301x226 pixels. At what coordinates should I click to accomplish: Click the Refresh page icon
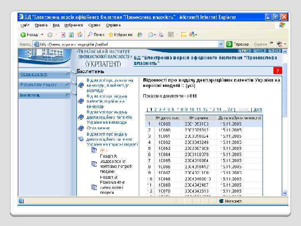(x=71, y=35)
